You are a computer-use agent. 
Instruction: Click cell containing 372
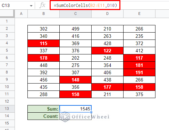(x=139, y=43)
